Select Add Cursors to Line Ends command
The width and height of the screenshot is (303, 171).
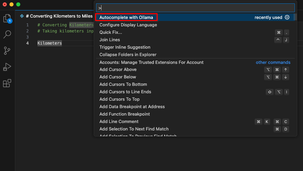pos(195,92)
